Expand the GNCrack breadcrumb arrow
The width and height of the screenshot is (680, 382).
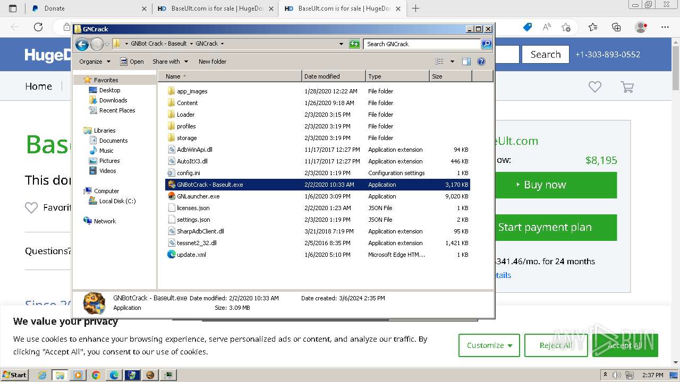[222, 44]
